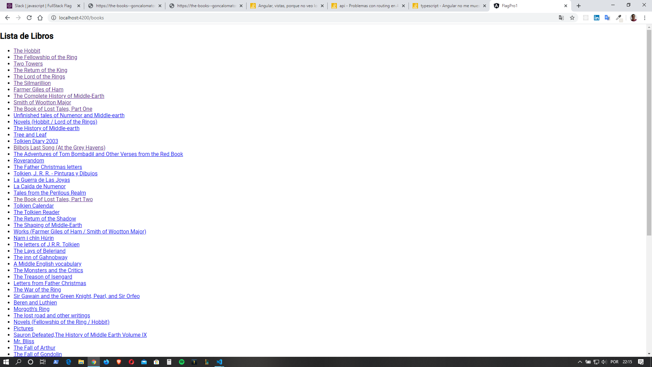Open Windows search from the taskbar
This screenshot has height=367, width=652.
click(x=18, y=362)
